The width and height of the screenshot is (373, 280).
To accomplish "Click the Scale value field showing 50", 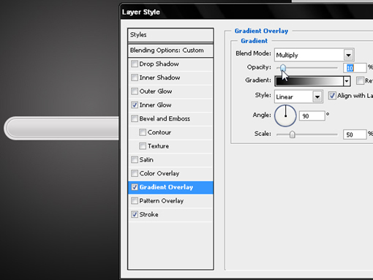I will coord(355,135).
